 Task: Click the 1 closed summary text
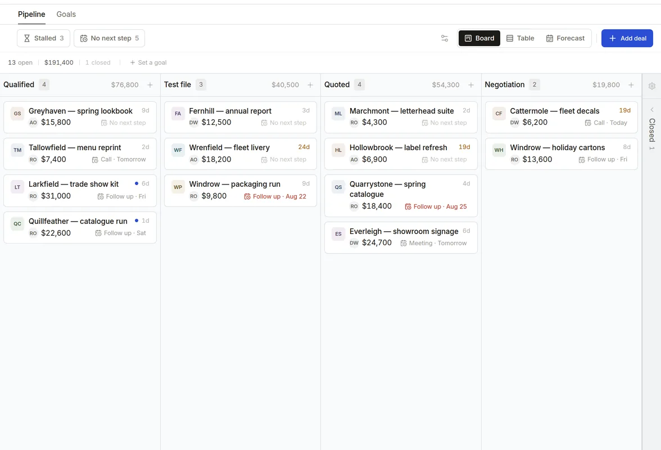coord(98,62)
